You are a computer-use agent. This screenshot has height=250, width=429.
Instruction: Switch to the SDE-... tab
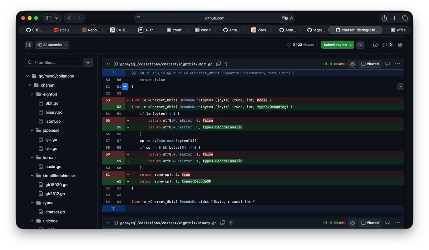(x=35, y=30)
